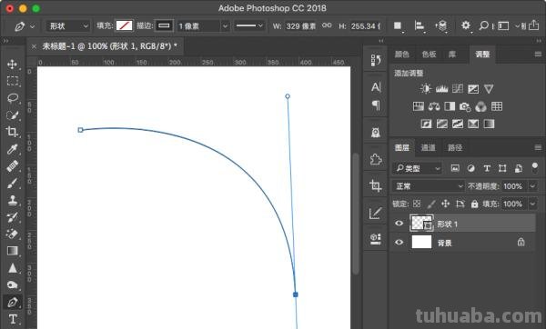Filter layers by pixel layers
Screen dimensions: 546x329
click(455, 168)
